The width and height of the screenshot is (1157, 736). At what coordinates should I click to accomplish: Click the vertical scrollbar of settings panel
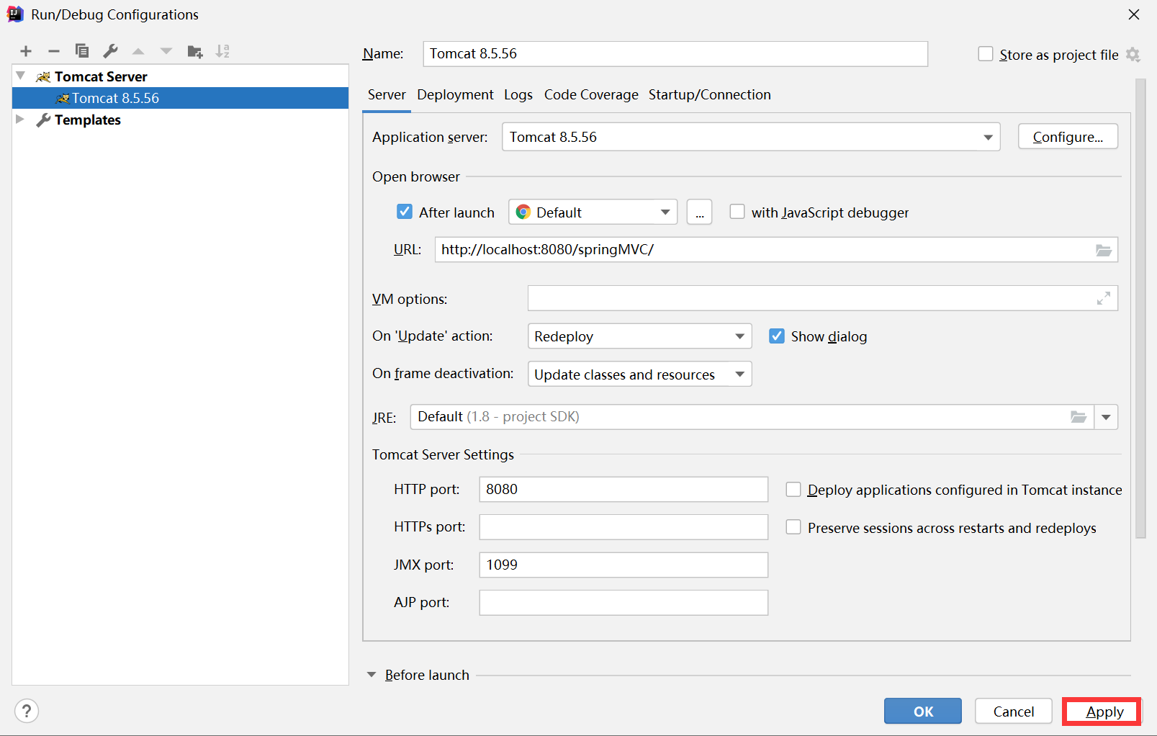coord(1140,308)
